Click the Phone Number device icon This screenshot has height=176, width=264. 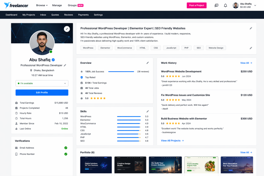pyautogui.click(x=16, y=154)
